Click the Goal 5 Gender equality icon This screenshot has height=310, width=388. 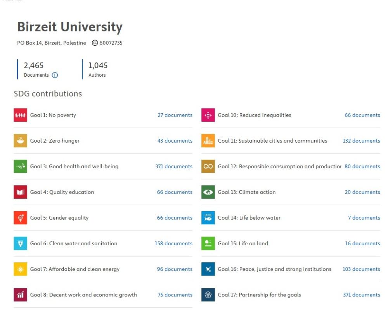[20, 218]
